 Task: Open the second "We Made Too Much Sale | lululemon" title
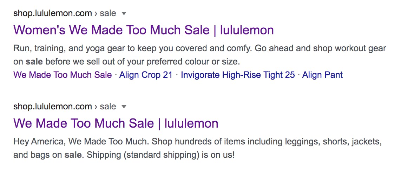tap(116, 123)
